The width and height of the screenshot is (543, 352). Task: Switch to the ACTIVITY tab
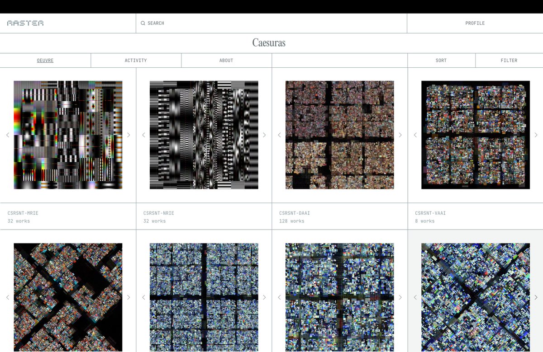coord(136,60)
